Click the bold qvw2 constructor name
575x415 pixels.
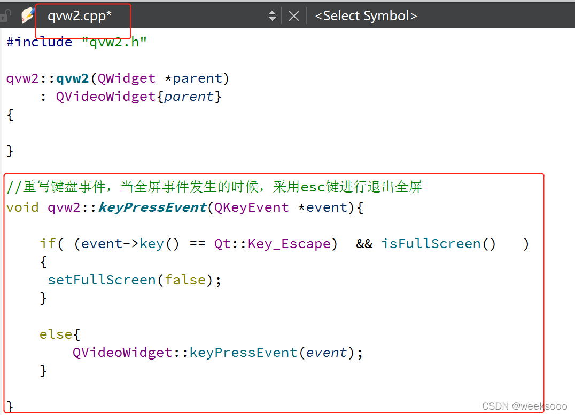point(72,78)
